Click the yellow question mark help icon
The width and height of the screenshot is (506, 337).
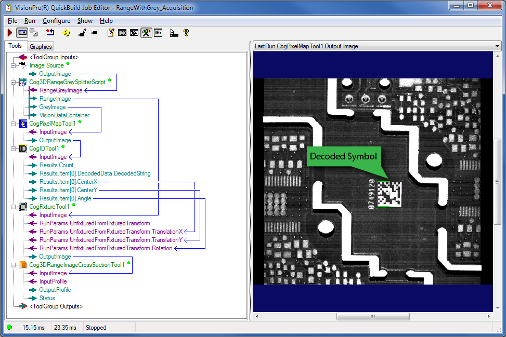pyautogui.click(x=186, y=33)
